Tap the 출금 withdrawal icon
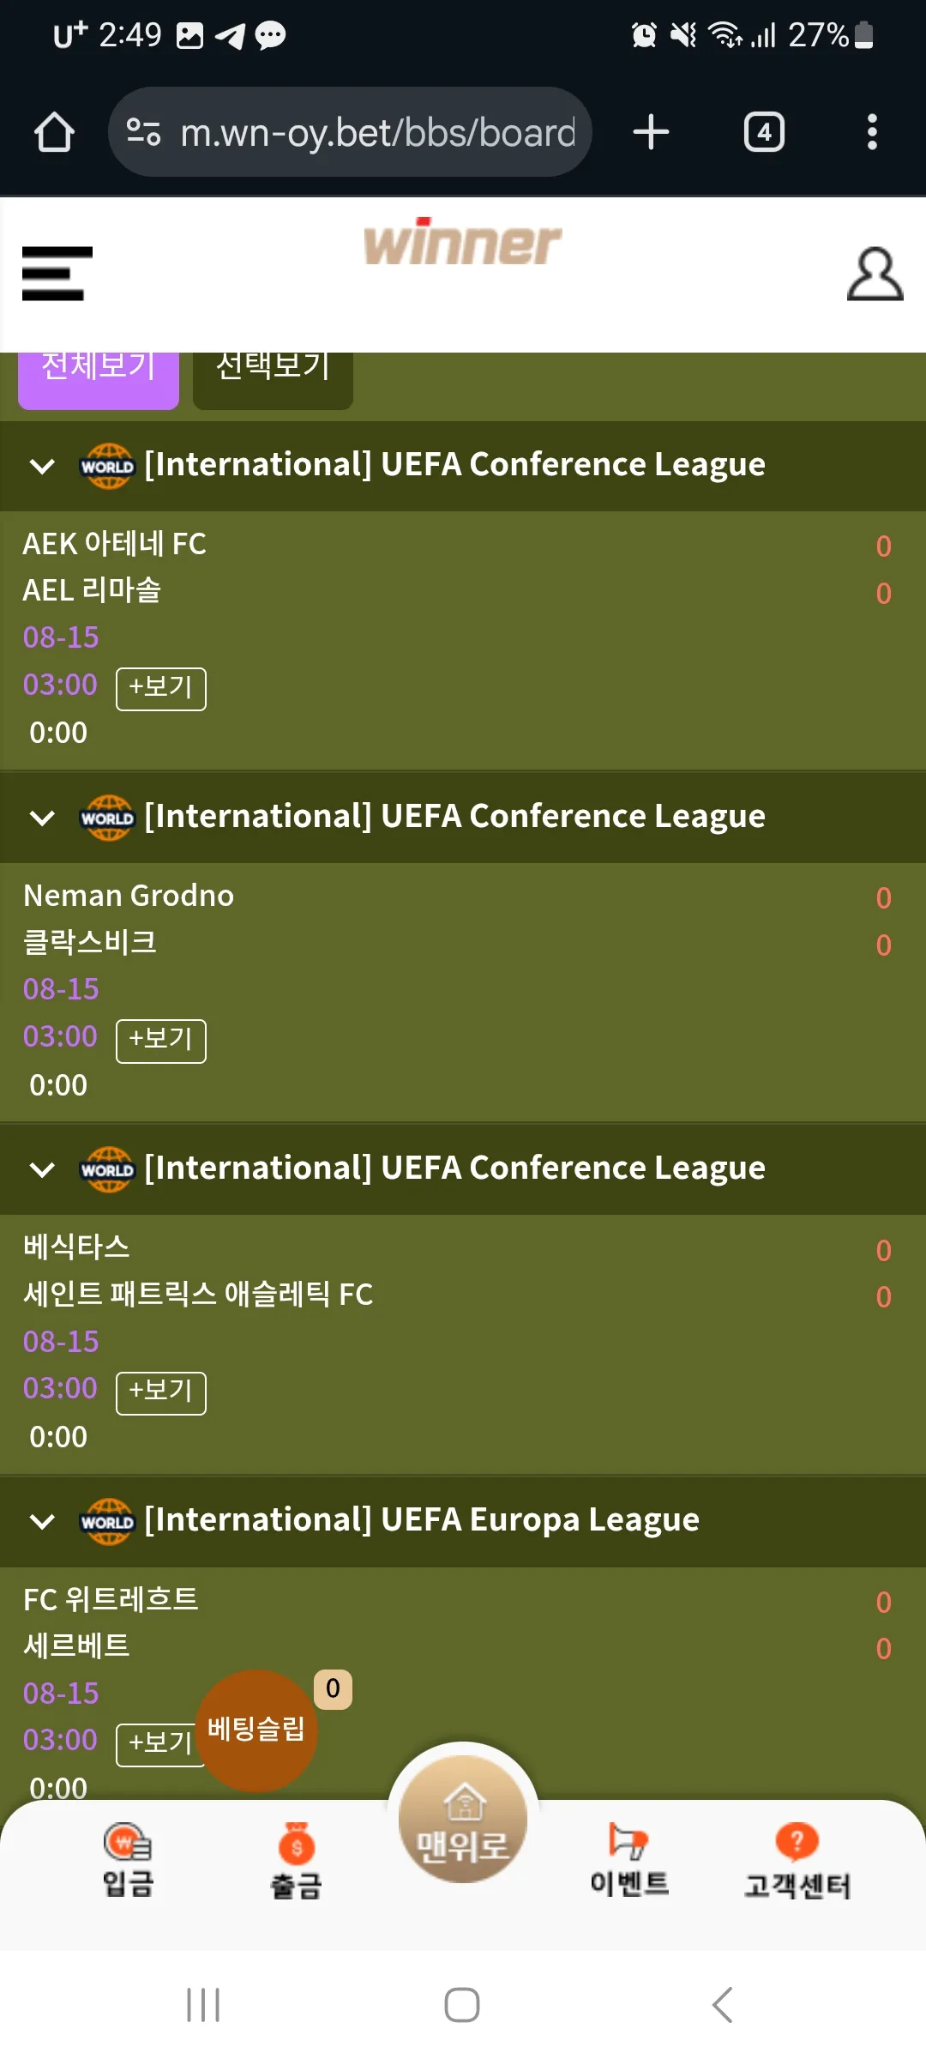This screenshot has width=926, height=2059. [x=296, y=1860]
